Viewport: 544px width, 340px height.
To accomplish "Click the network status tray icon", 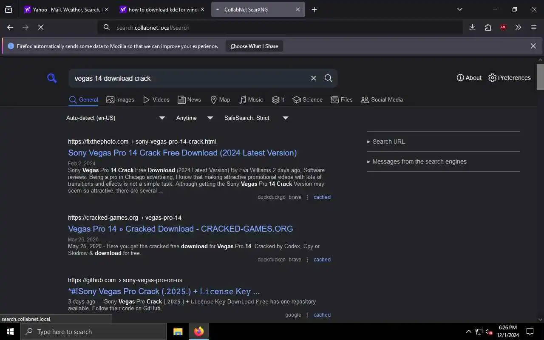I will (479, 331).
